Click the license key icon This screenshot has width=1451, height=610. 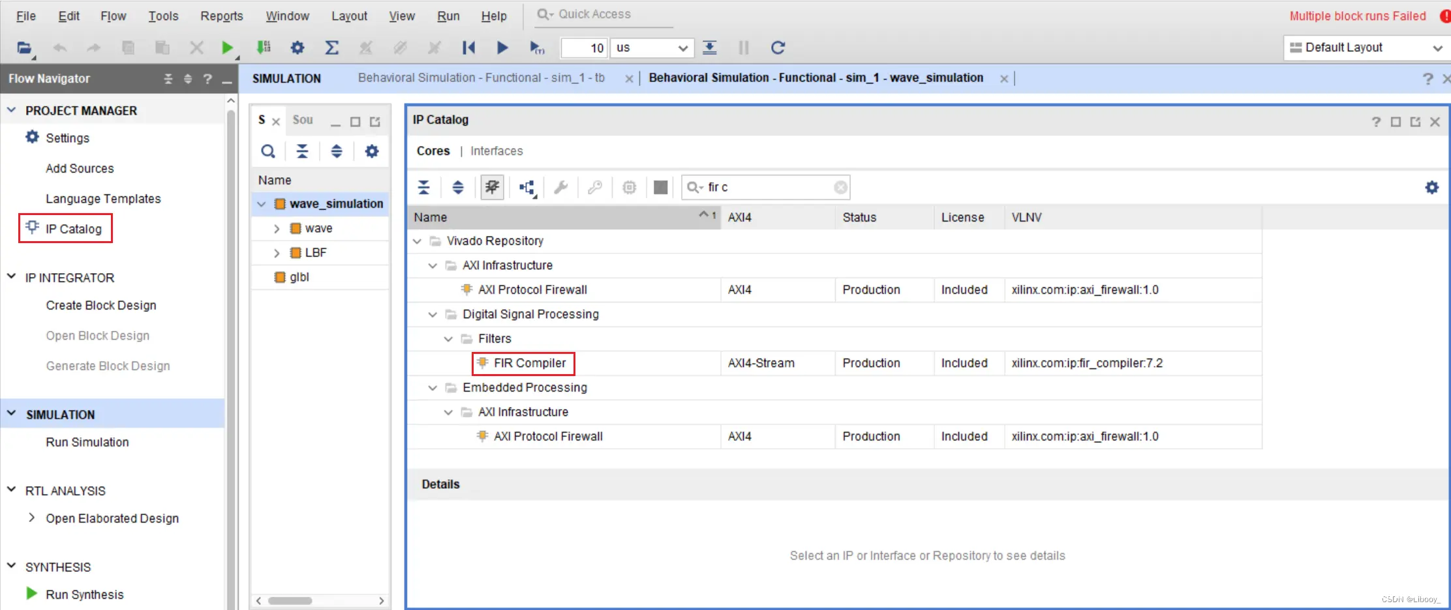594,188
